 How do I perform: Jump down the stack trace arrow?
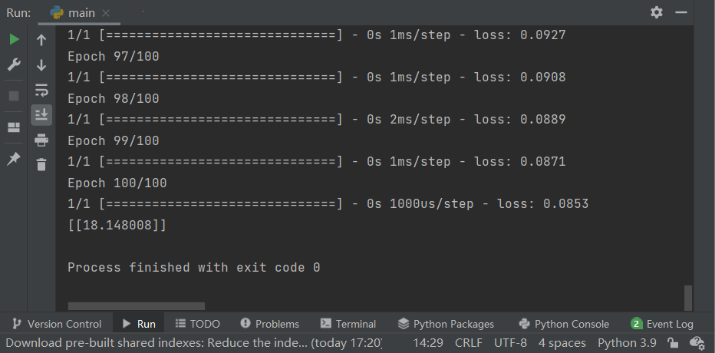tap(41, 64)
